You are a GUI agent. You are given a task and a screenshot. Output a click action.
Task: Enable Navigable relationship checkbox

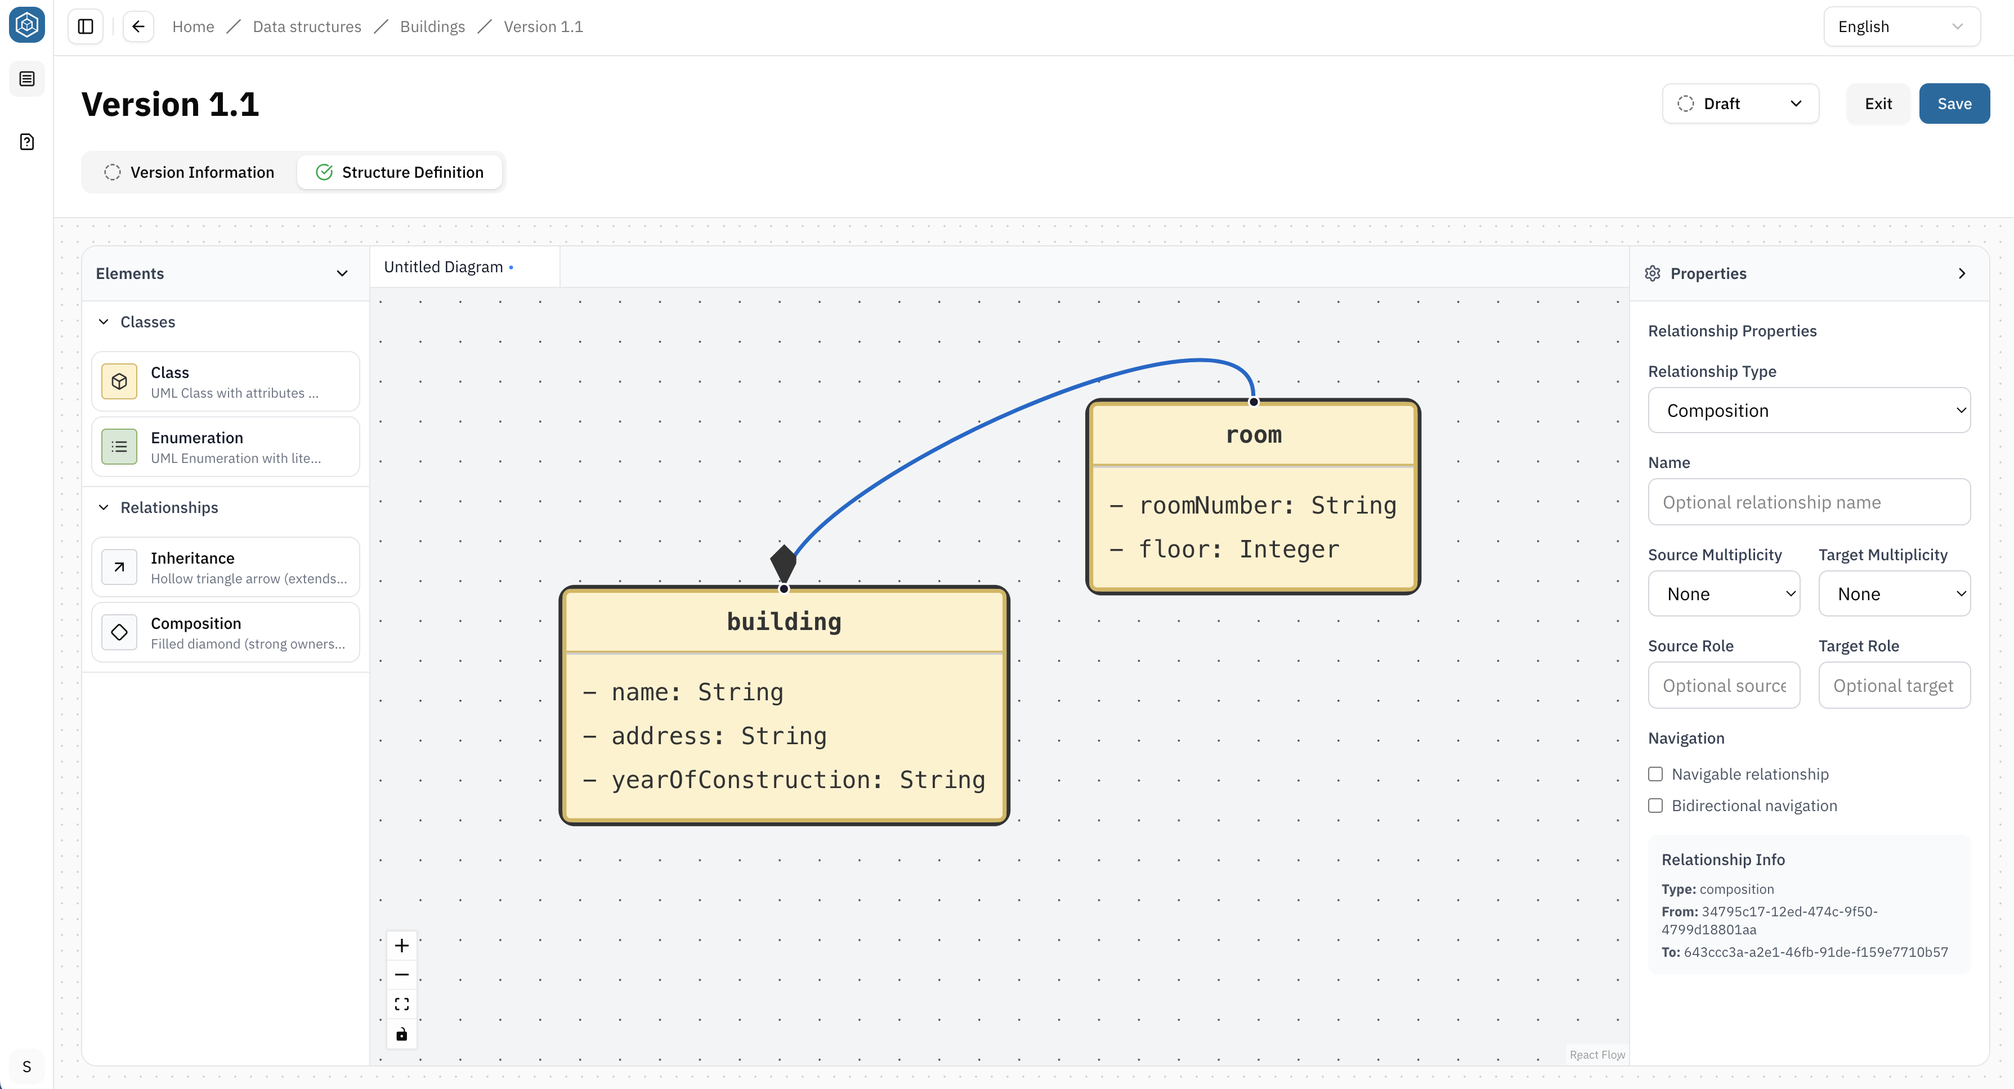(x=1655, y=774)
